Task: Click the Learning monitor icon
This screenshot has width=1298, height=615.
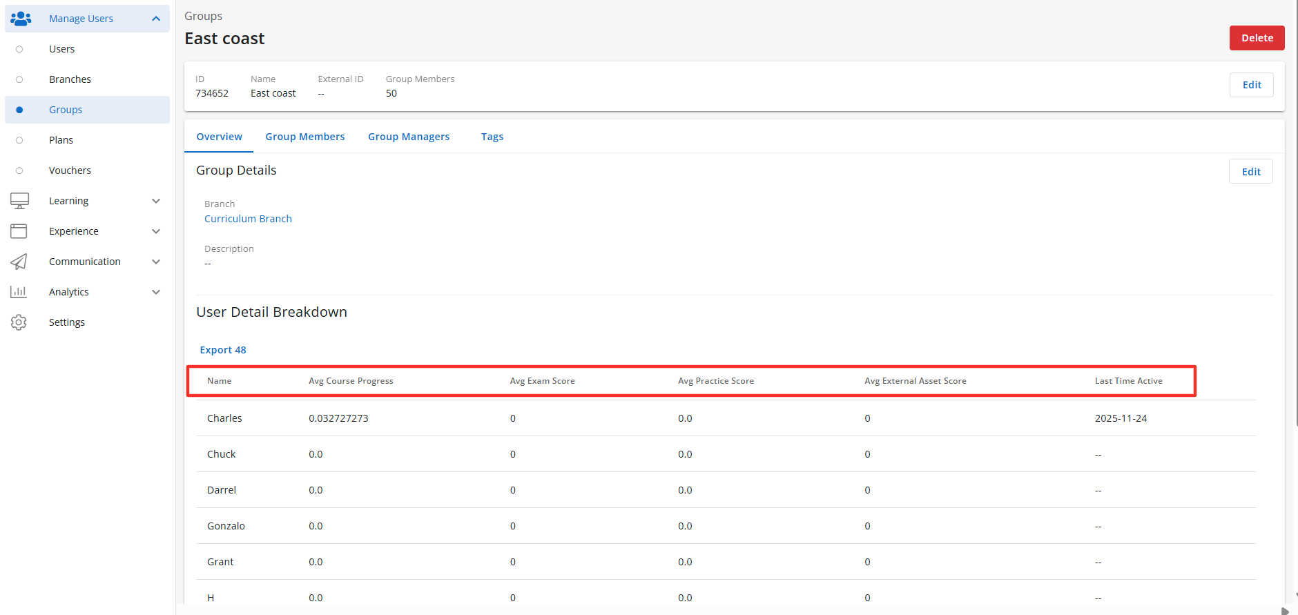Action: coord(19,201)
